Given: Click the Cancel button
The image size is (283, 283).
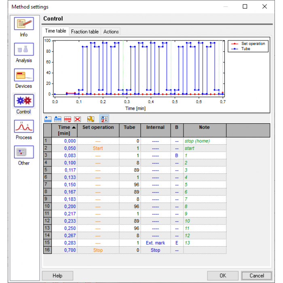Looking at the screenshot, I should pos(256,276).
